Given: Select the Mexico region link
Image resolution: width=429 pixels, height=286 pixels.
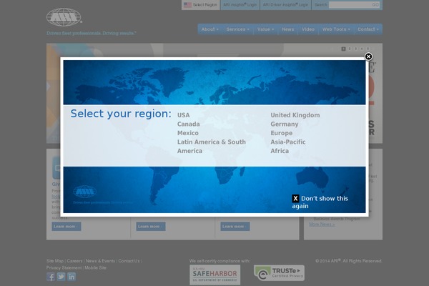Looking at the screenshot, I should point(187,133).
